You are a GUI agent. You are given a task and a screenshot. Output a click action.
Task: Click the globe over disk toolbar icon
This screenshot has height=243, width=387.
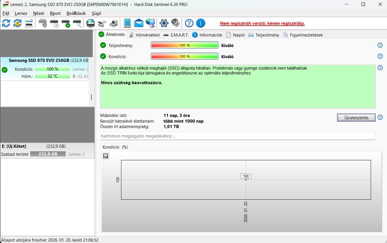(x=91, y=23)
